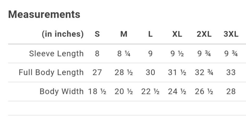Image resolution: width=246 pixels, height=126 pixels.
Task: Click the Sleeve Length row label
Action: [x=56, y=54]
